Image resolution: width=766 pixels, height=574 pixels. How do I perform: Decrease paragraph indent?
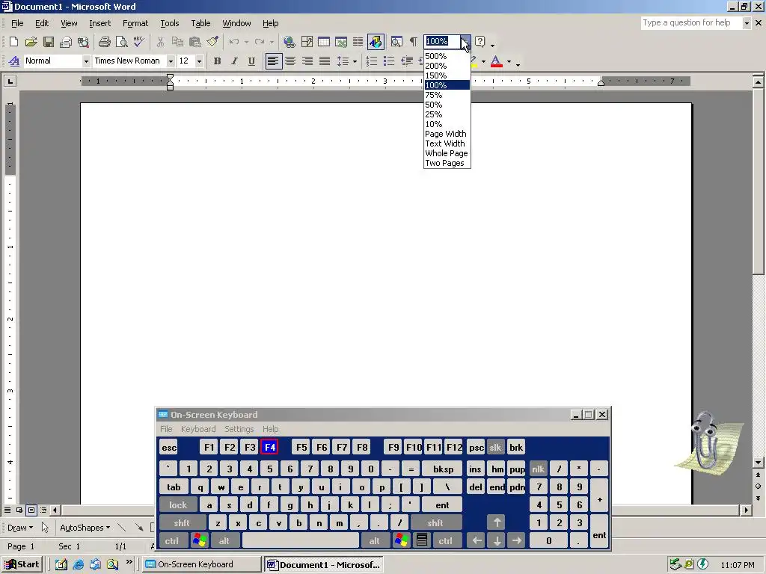406,61
